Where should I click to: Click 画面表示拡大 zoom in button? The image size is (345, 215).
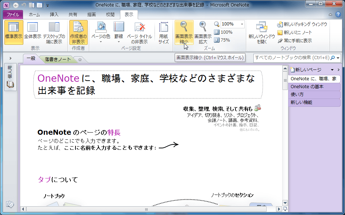point(203,32)
